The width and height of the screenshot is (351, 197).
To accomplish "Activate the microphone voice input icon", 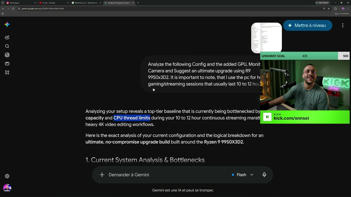I will 264,175.
